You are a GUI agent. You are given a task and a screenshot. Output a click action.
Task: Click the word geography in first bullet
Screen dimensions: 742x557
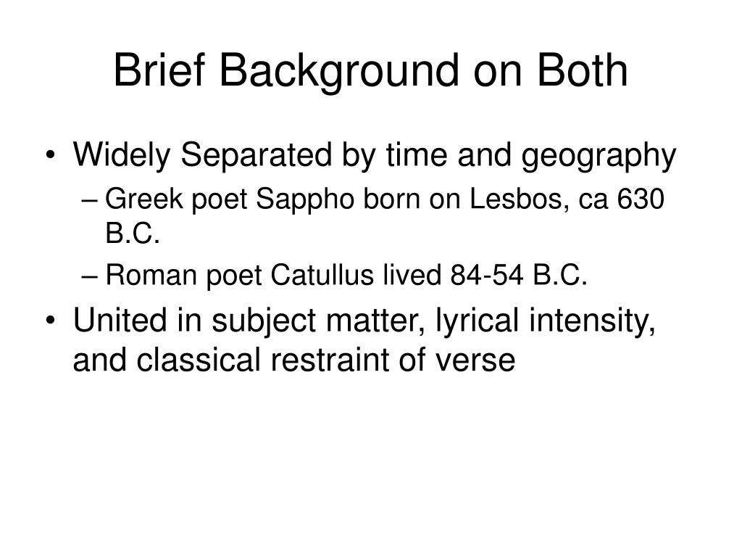point(599,157)
